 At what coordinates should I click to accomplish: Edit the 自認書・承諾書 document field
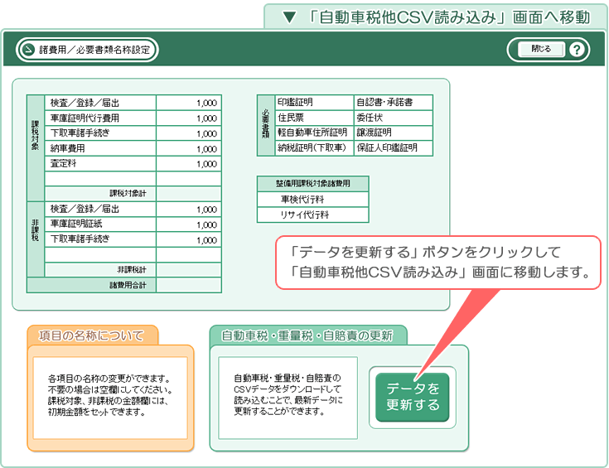pyautogui.click(x=393, y=103)
